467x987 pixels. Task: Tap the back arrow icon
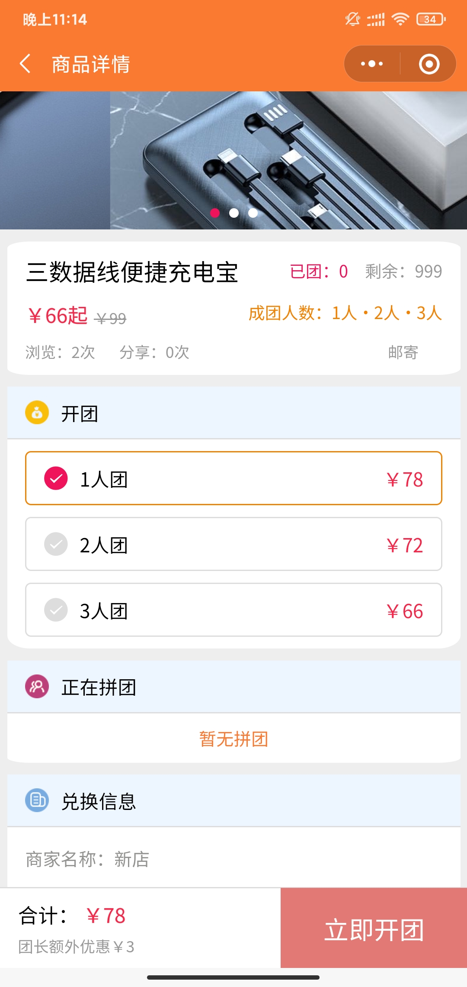(25, 64)
